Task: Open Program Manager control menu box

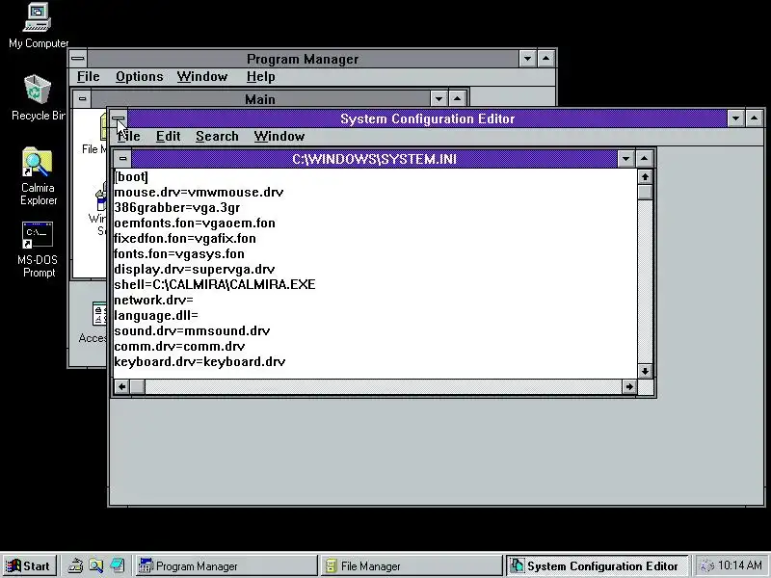Action: 78,59
